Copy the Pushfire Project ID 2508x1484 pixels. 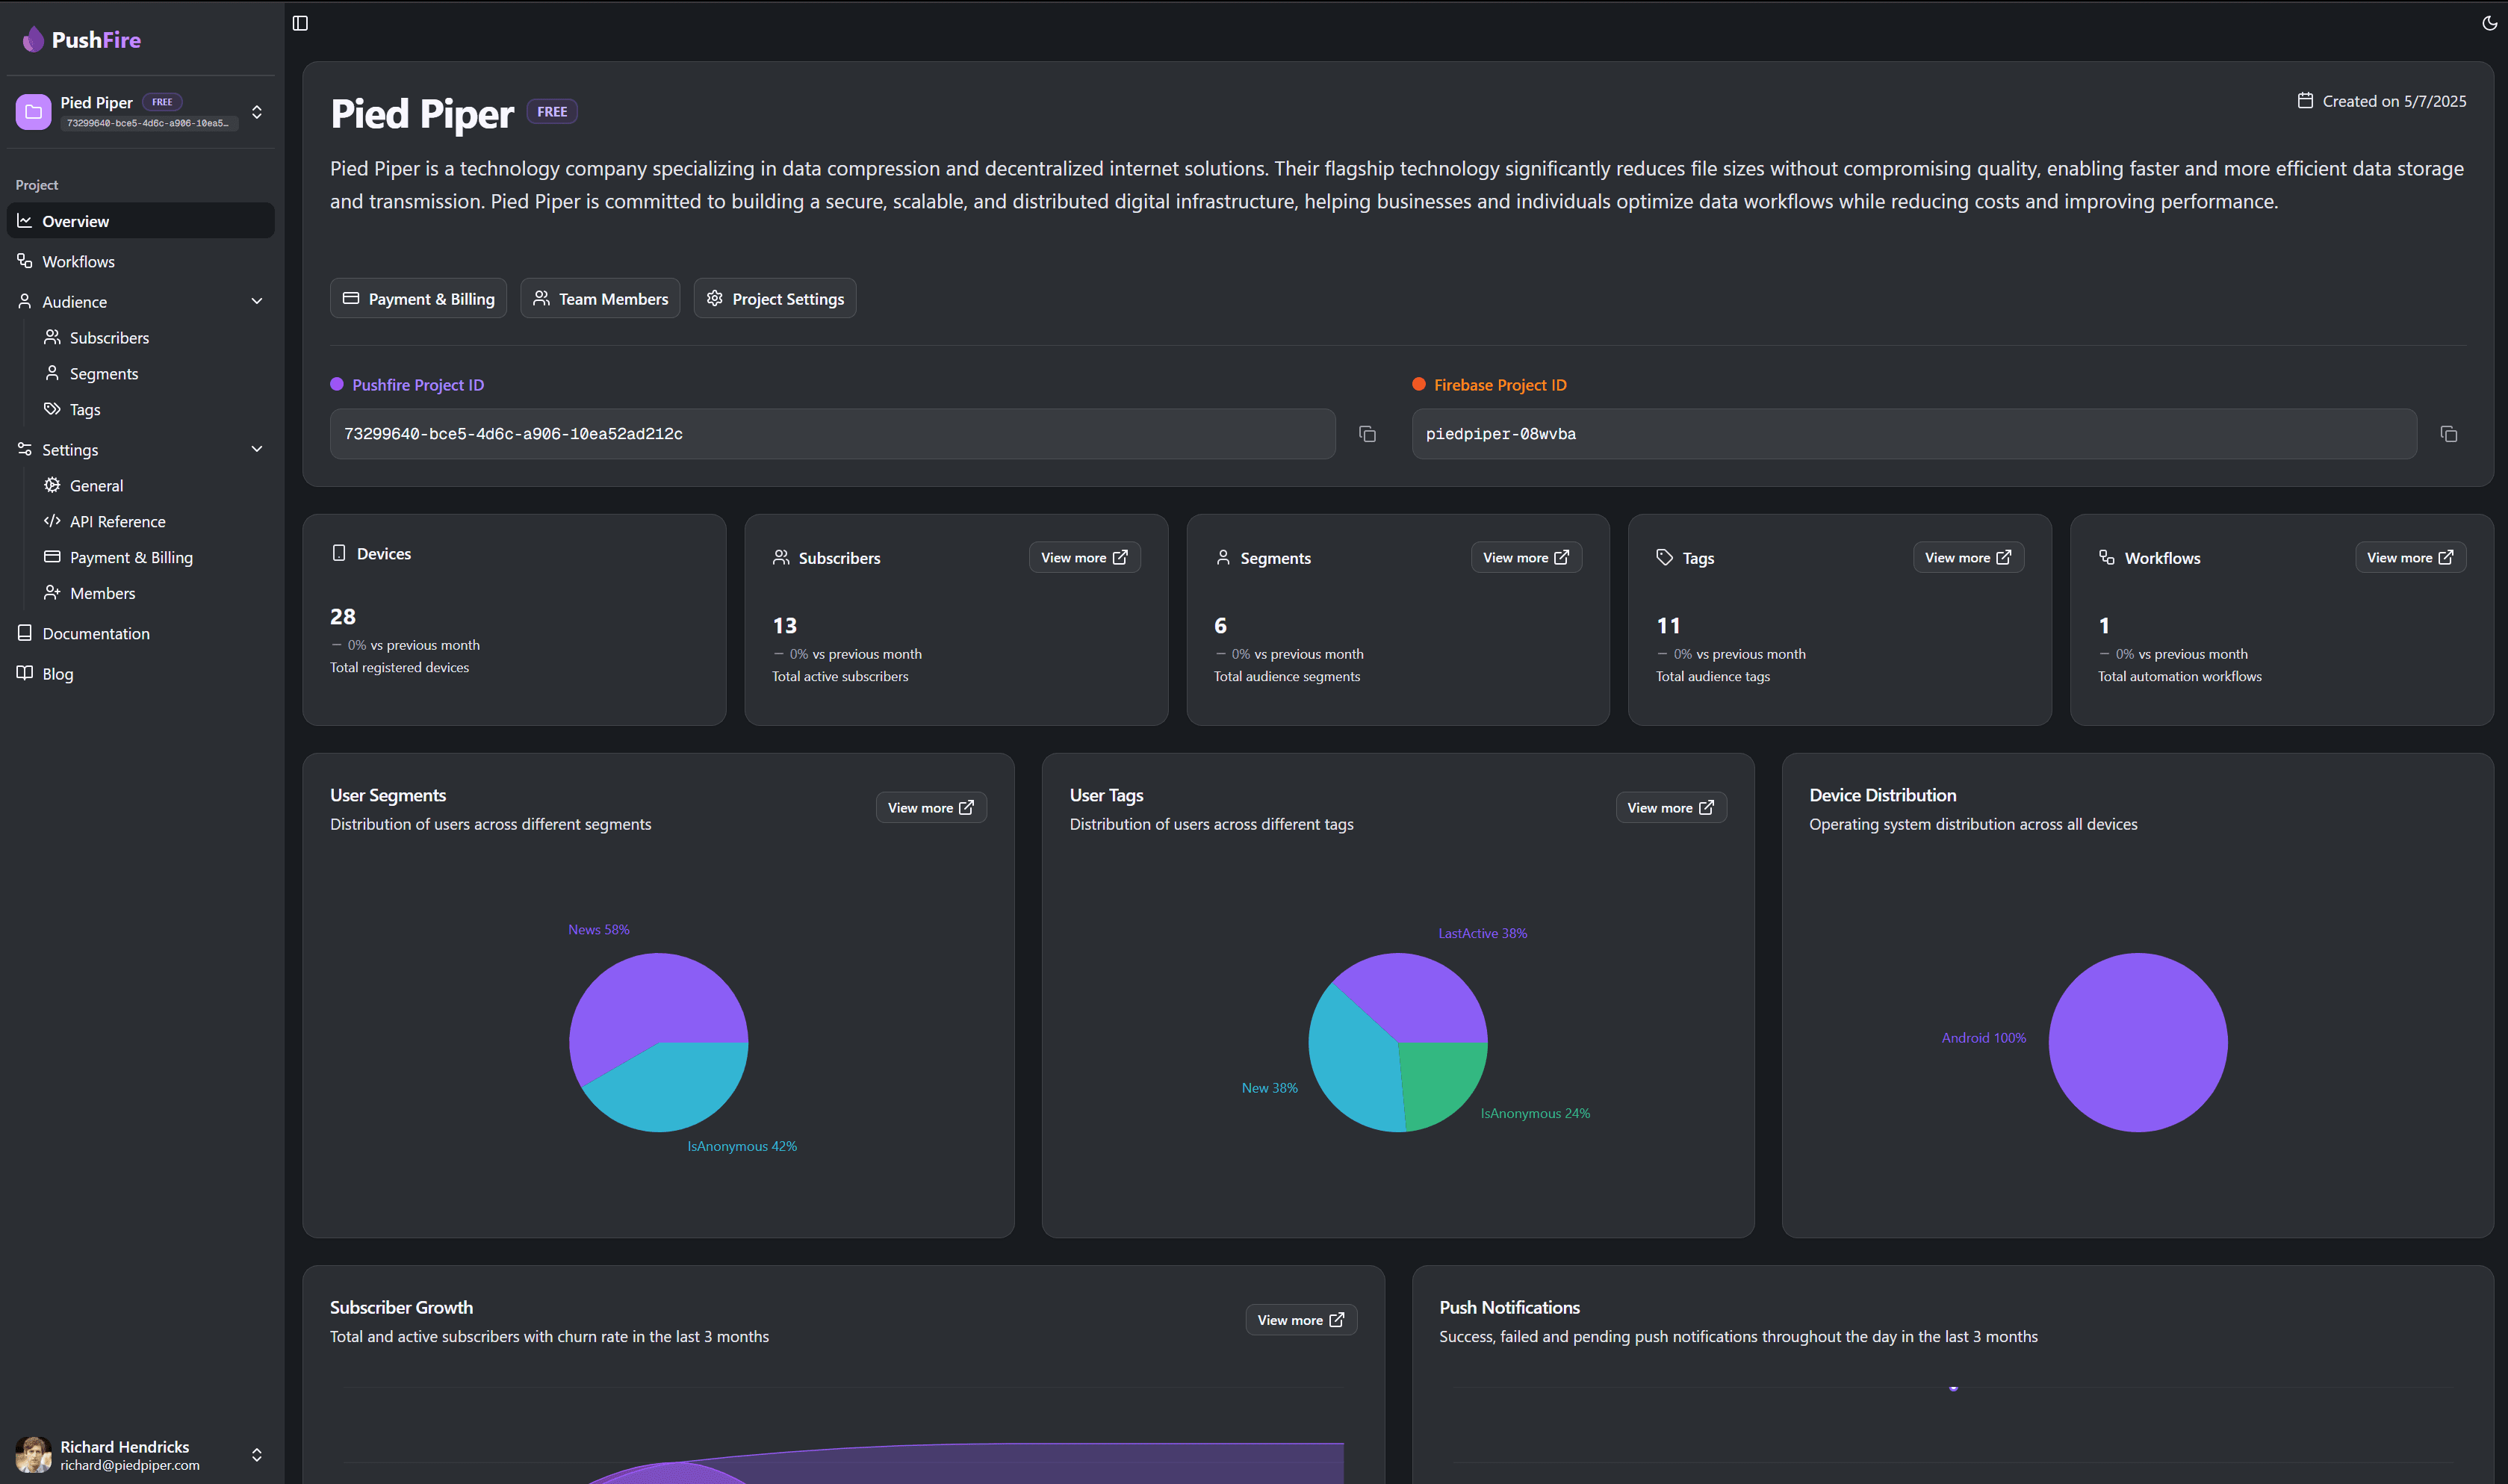pyautogui.click(x=1367, y=434)
